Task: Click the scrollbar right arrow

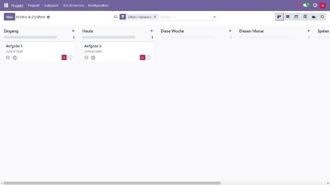Action: [x=328, y=183]
